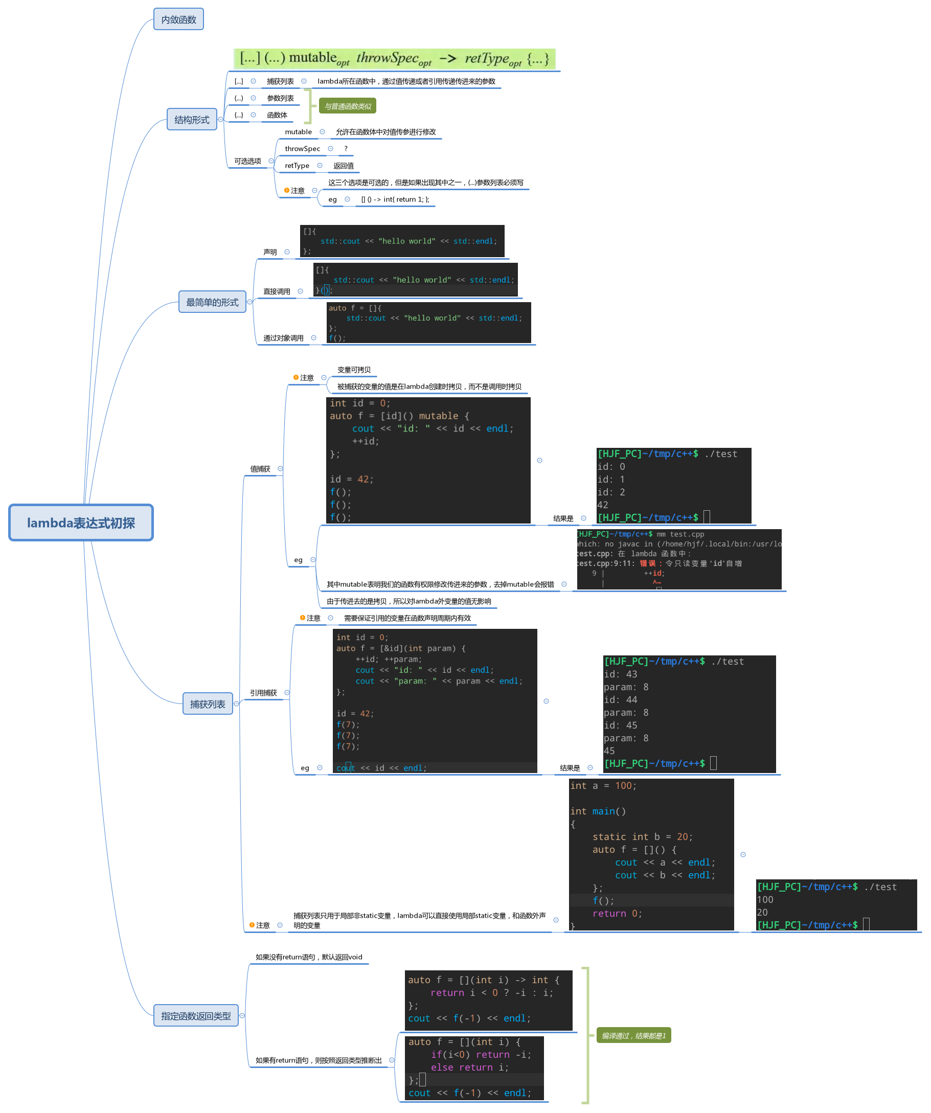Select the 内敛函数 topic
Screen dimensions: 931x1113
pos(178,19)
